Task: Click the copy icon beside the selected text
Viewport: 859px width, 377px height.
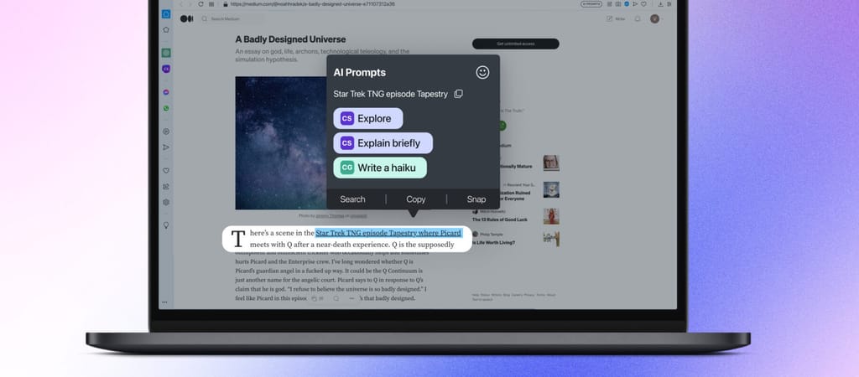Action: pyautogui.click(x=458, y=94)
